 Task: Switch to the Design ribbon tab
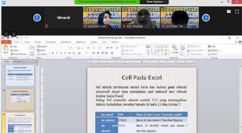38,42
